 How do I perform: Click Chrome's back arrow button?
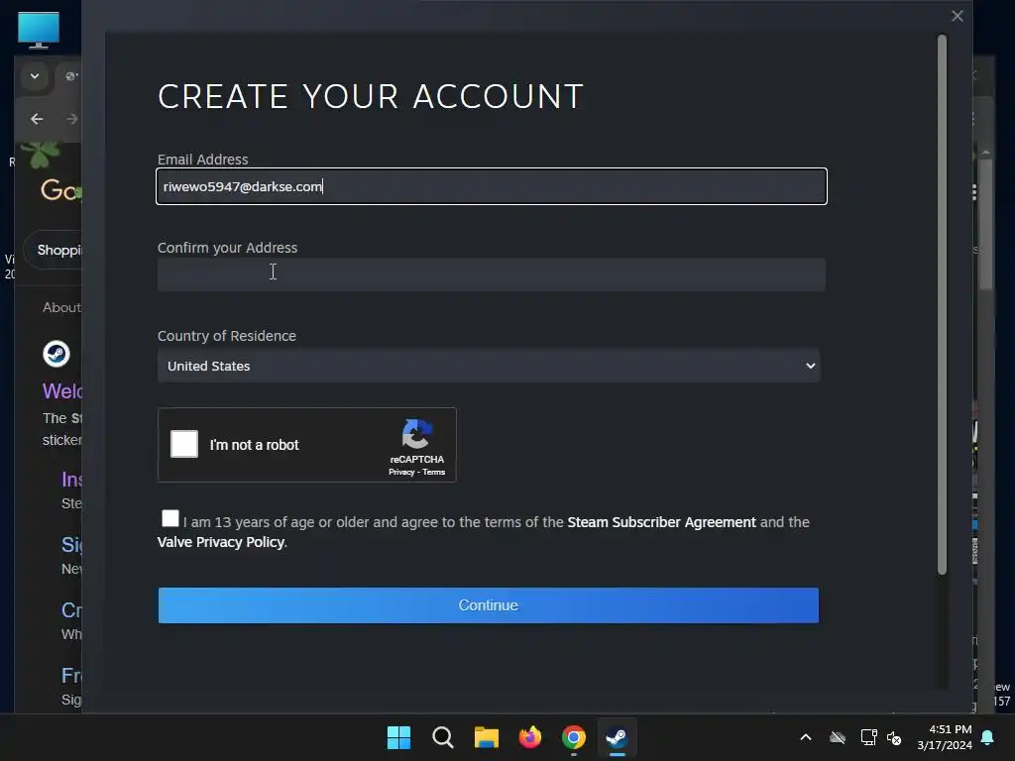click(37, 119)
